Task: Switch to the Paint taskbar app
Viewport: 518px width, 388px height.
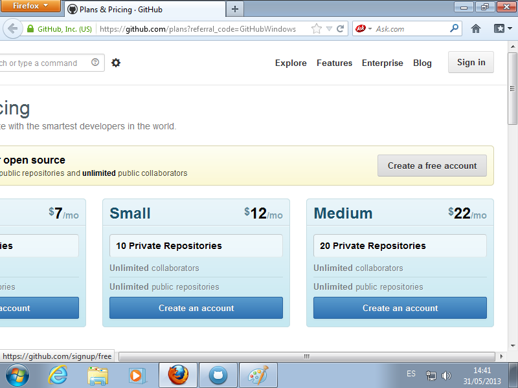Action: pos(258,375)
